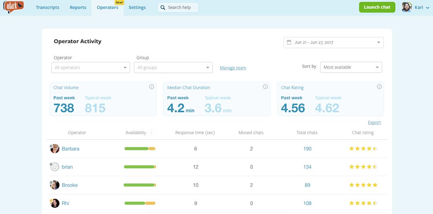Open the All groups dropdown
This screenshot has width=433, height=214.
[x=173, y=67]
